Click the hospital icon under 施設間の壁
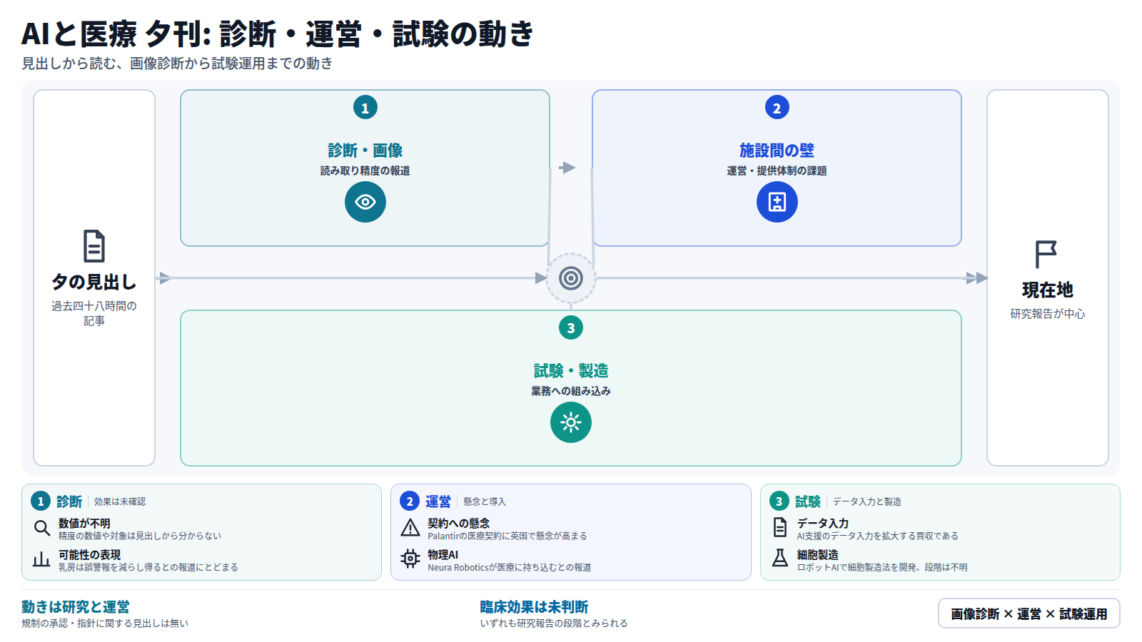 pos(777,202)
